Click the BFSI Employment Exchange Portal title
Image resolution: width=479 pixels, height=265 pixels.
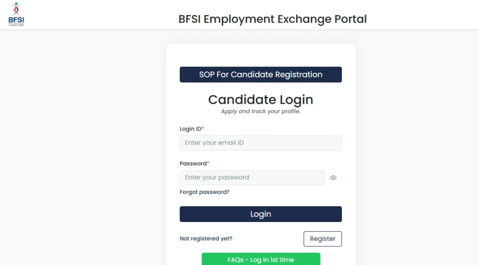coord(272,19)
